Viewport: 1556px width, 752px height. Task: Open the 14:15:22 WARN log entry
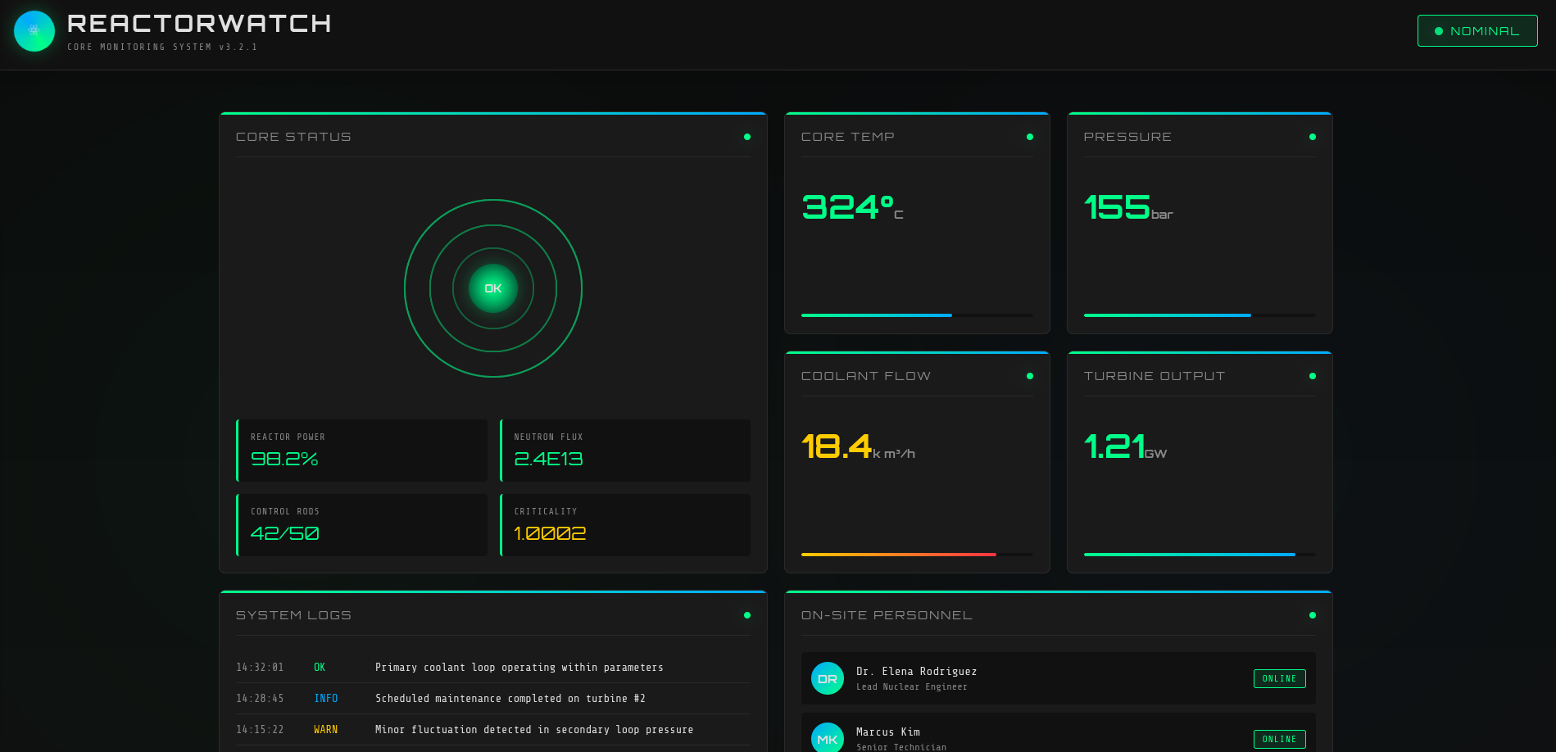[x=493, y=730]
